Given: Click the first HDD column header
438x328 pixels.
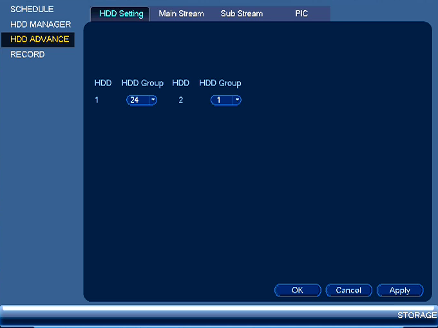Looking at the screenshot, I should click(103, 83).
